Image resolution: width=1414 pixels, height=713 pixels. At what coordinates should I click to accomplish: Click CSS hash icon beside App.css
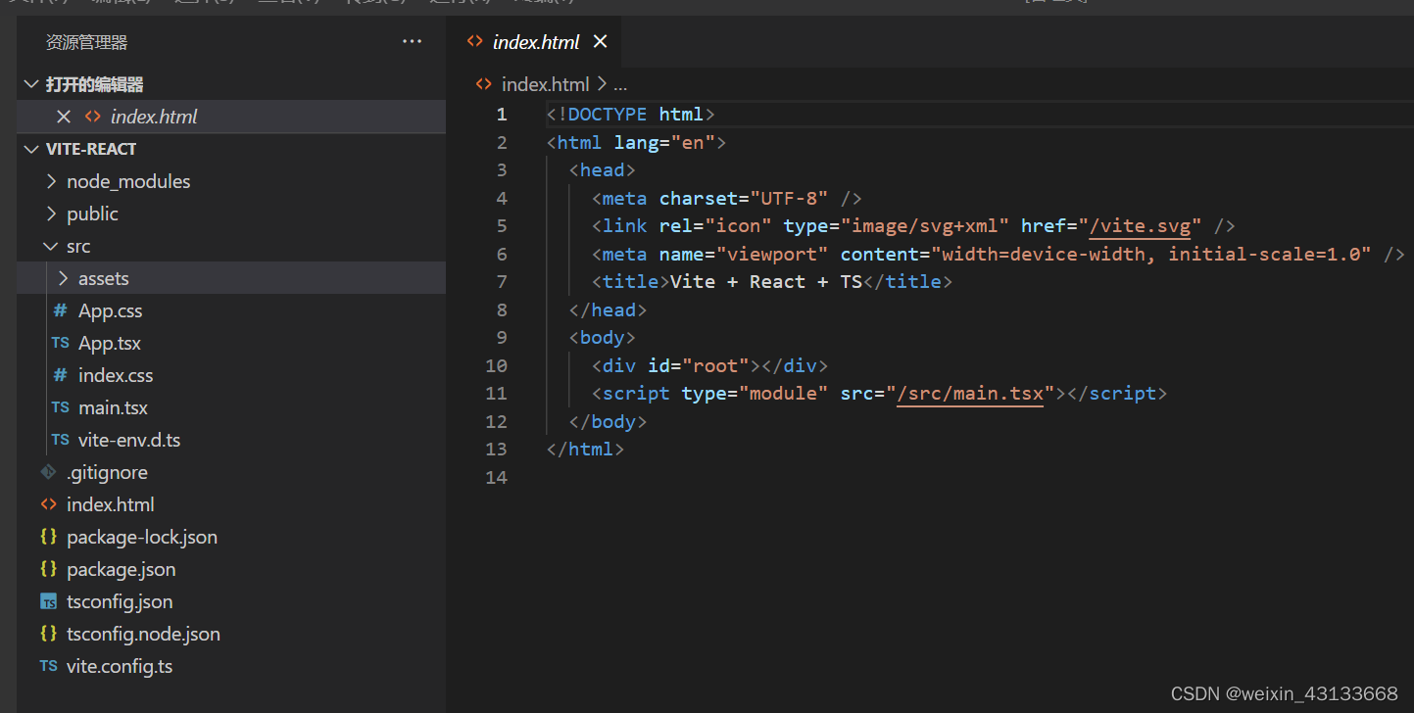tap(61, 310)
